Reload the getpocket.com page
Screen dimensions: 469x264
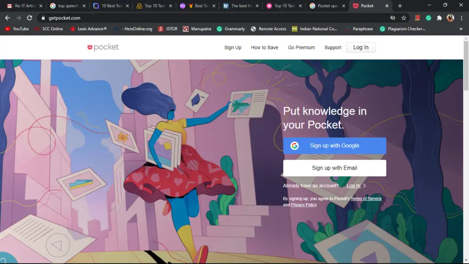point(29,18)
